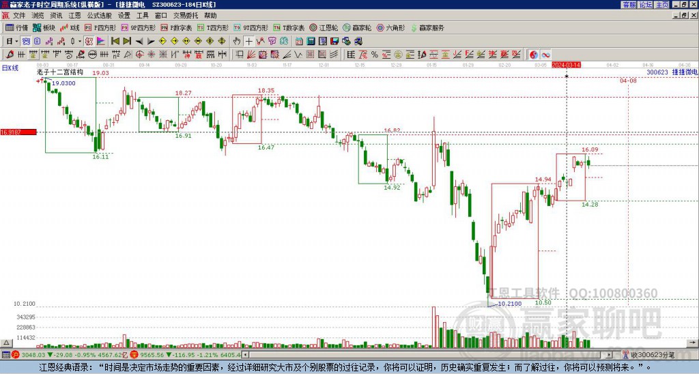Open the calendar icon in toolbar
699x374 pixels.
tap(299, 42)
